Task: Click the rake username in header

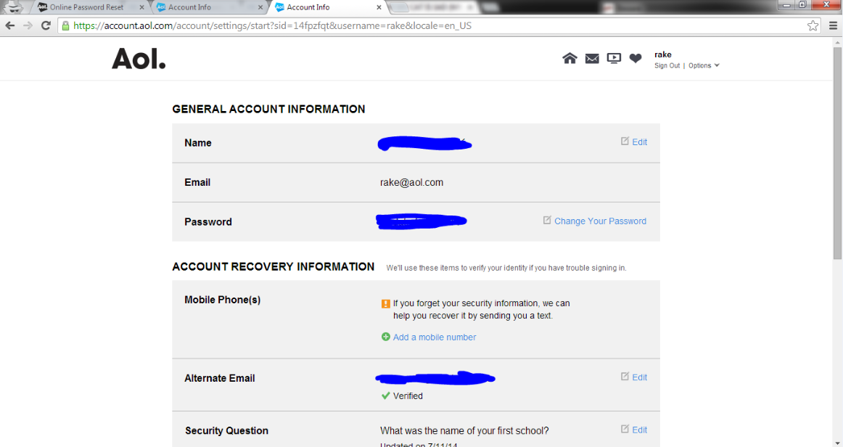Action: point(663,54)
